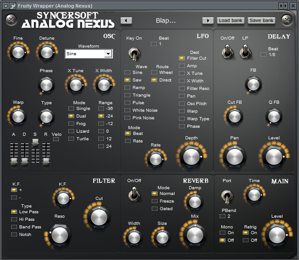
Task: Flip the Delay LP toggle switch
Action: coord(245,52)
